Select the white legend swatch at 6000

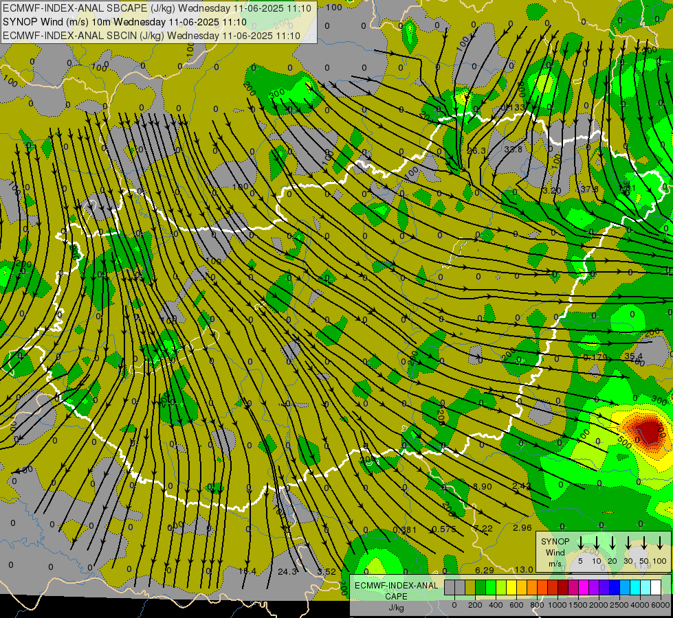point(656,588)
